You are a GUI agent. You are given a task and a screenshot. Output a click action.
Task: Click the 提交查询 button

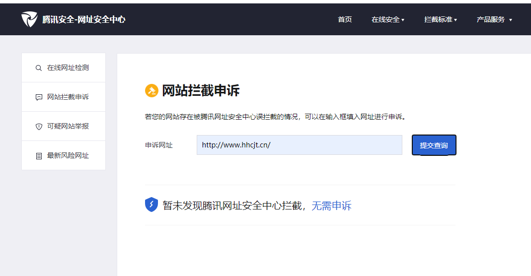point(434,145)
